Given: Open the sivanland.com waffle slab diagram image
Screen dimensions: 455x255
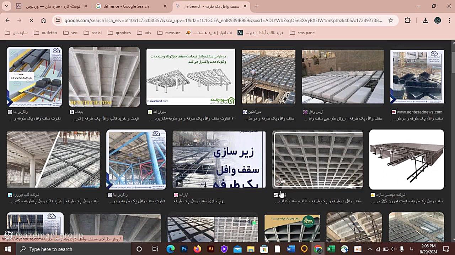Looking at the screenshot, I should tap(191, 76).
